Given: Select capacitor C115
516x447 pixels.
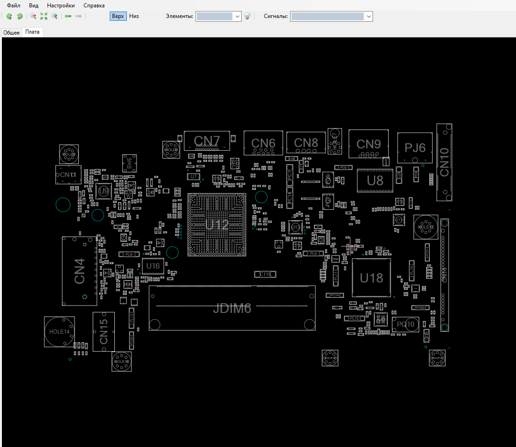Looking at the screenshot, I should pyautogui.click(x=265, y=274).
